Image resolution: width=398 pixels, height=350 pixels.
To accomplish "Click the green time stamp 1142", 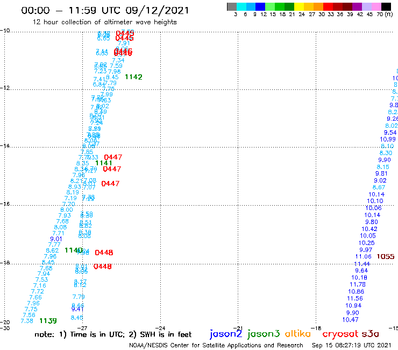I will click(x=133, y=77).
